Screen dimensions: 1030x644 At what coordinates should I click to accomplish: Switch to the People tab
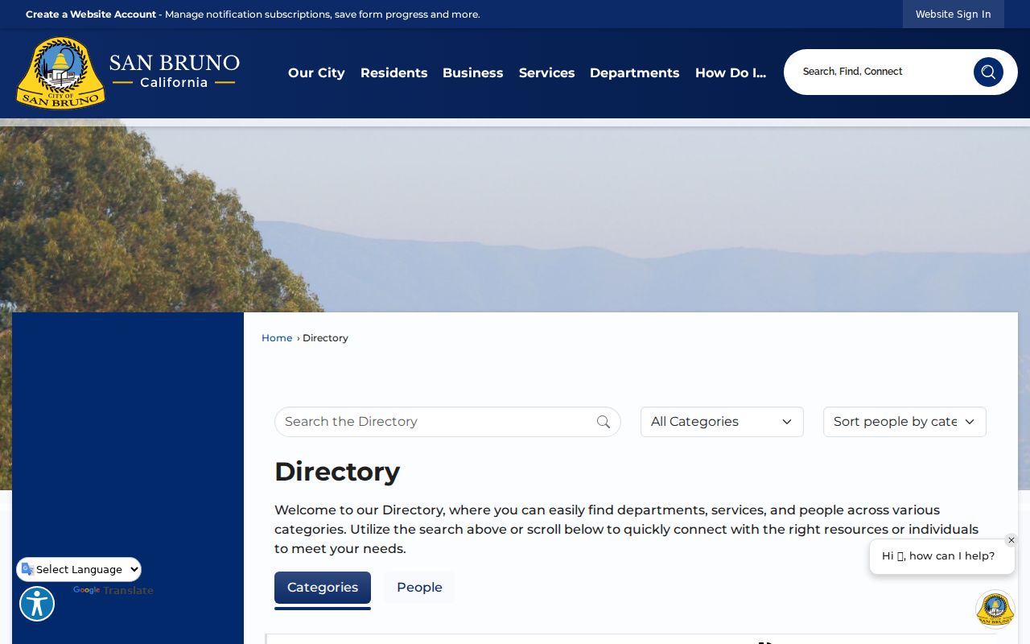[x=419, y=588]
